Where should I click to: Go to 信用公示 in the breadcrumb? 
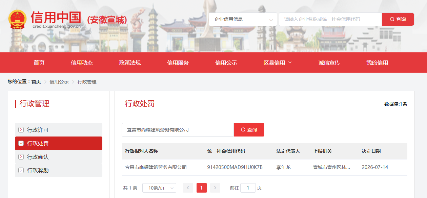pyautogui.click(x=59, y=82)
